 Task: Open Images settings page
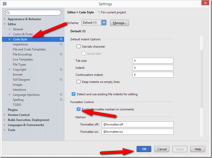point(18,84)
